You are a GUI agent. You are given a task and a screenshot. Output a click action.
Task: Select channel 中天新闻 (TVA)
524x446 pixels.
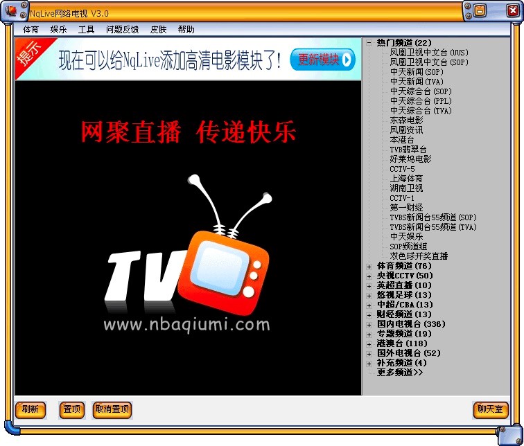click(417, 82)
